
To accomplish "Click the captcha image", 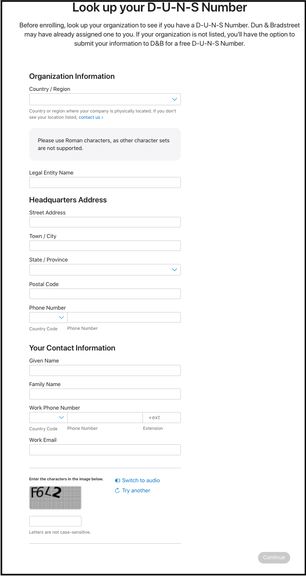I will pyautogui.click(x=55, y=498).
